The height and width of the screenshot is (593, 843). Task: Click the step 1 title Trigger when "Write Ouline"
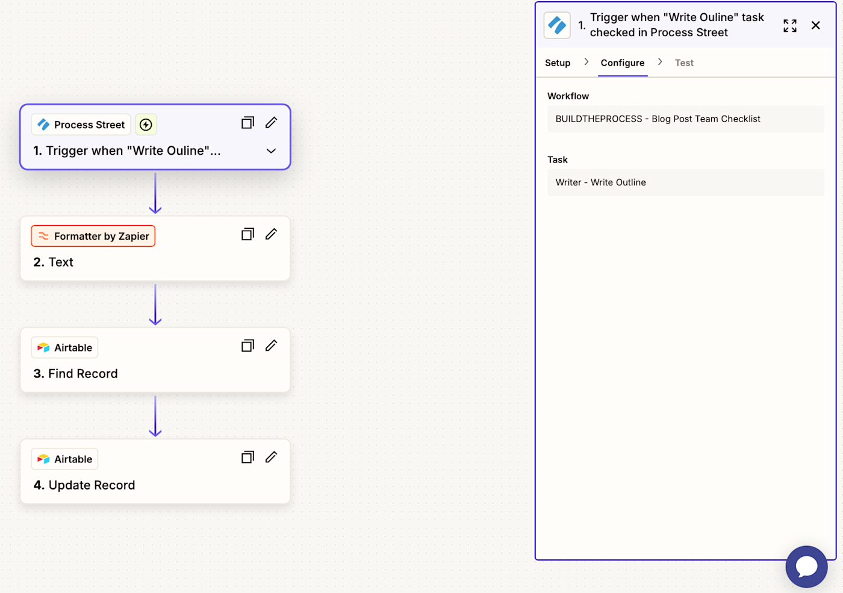coord(127,151)
